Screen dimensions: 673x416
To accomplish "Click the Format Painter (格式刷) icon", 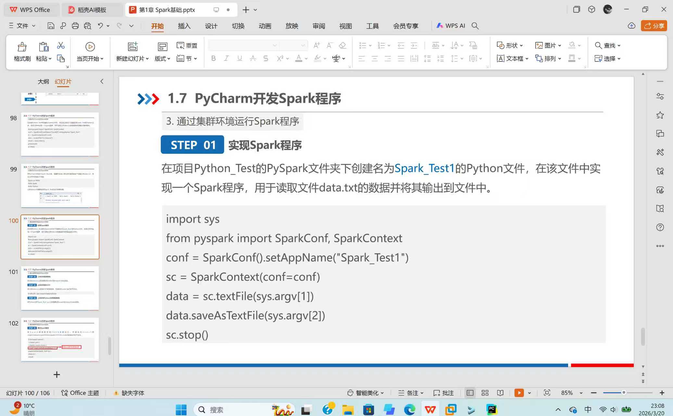I will [22, 47].
